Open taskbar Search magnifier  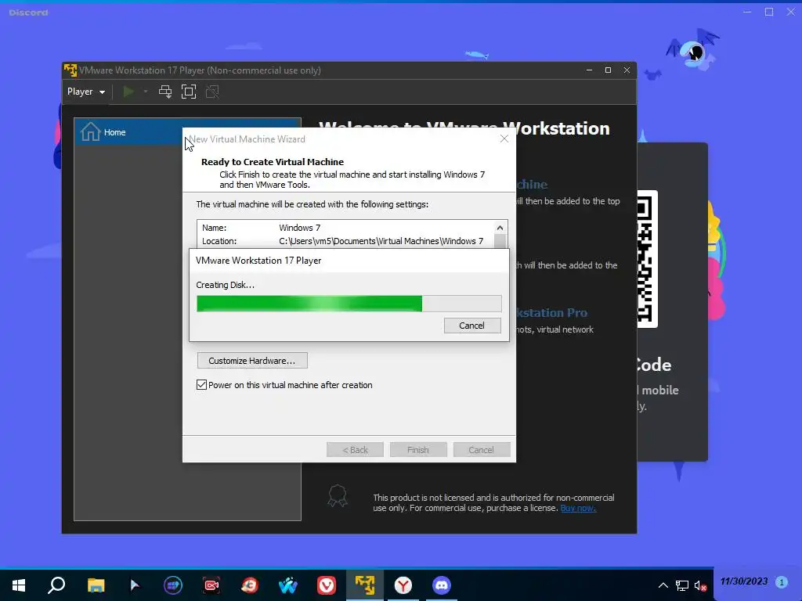pos(56,585)
